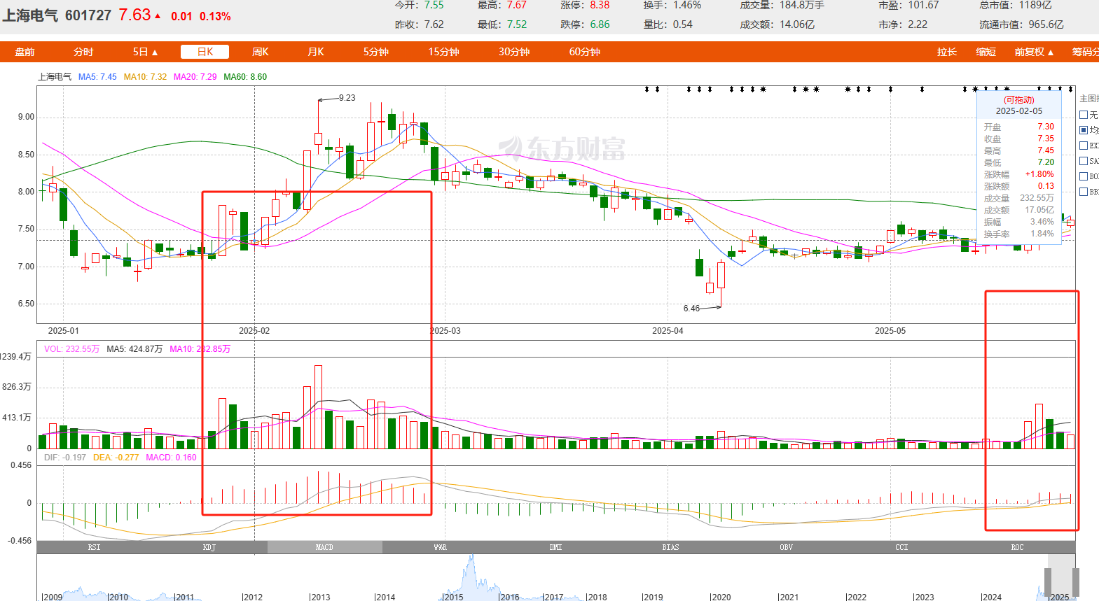Click the MA20: 7.29 legend label

[x=195, y=77]
